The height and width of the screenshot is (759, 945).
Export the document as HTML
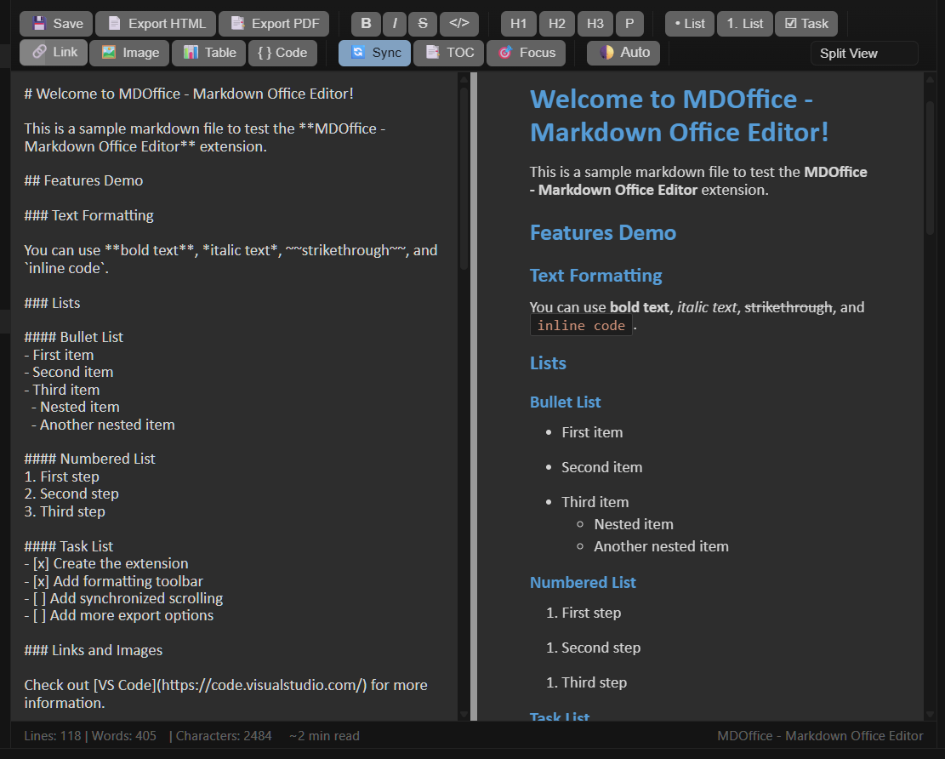pyautogui.click(x=156, y=24)
